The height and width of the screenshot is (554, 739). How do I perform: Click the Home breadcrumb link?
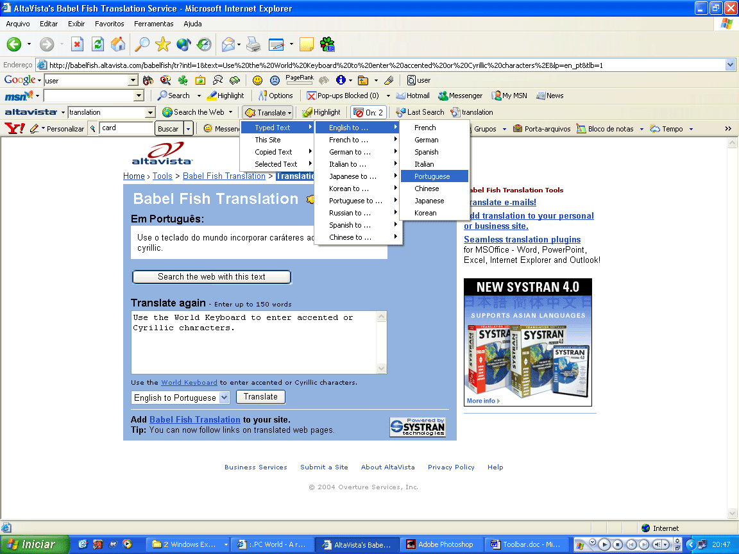point(134,176)
